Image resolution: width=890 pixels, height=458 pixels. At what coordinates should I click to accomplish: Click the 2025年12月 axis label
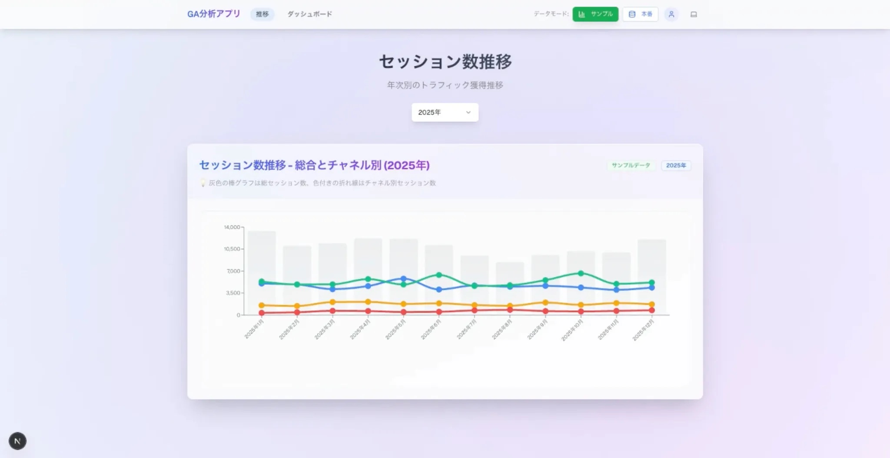tap(644, 330)
